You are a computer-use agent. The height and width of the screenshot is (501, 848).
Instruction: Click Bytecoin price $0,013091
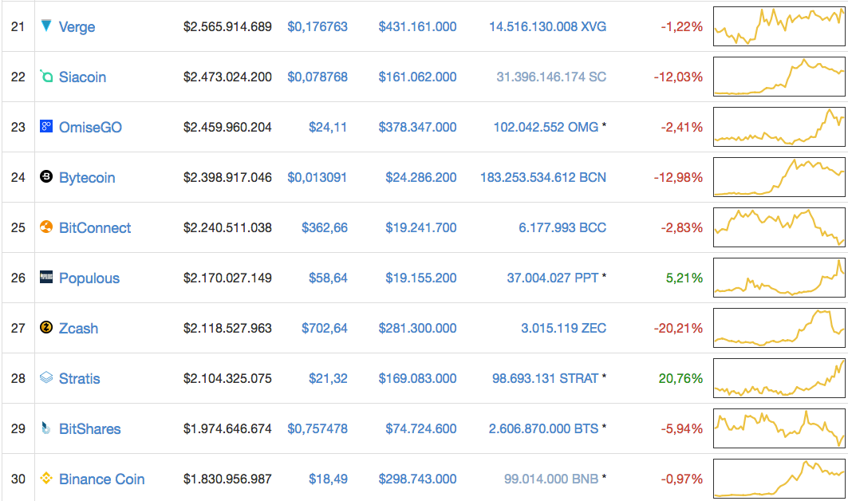318,177
